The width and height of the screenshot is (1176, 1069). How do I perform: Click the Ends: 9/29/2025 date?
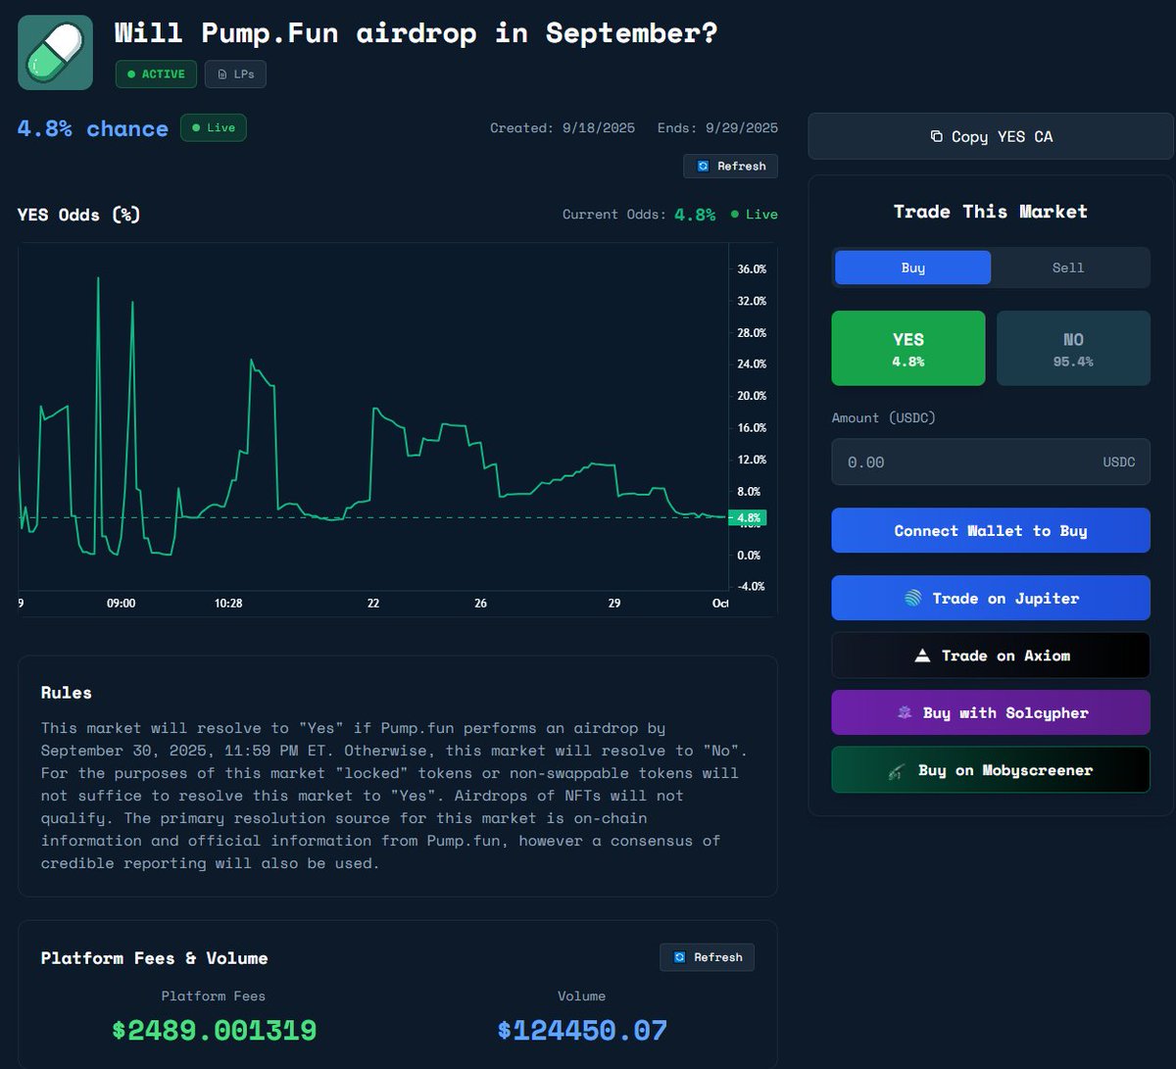[717, 127]
